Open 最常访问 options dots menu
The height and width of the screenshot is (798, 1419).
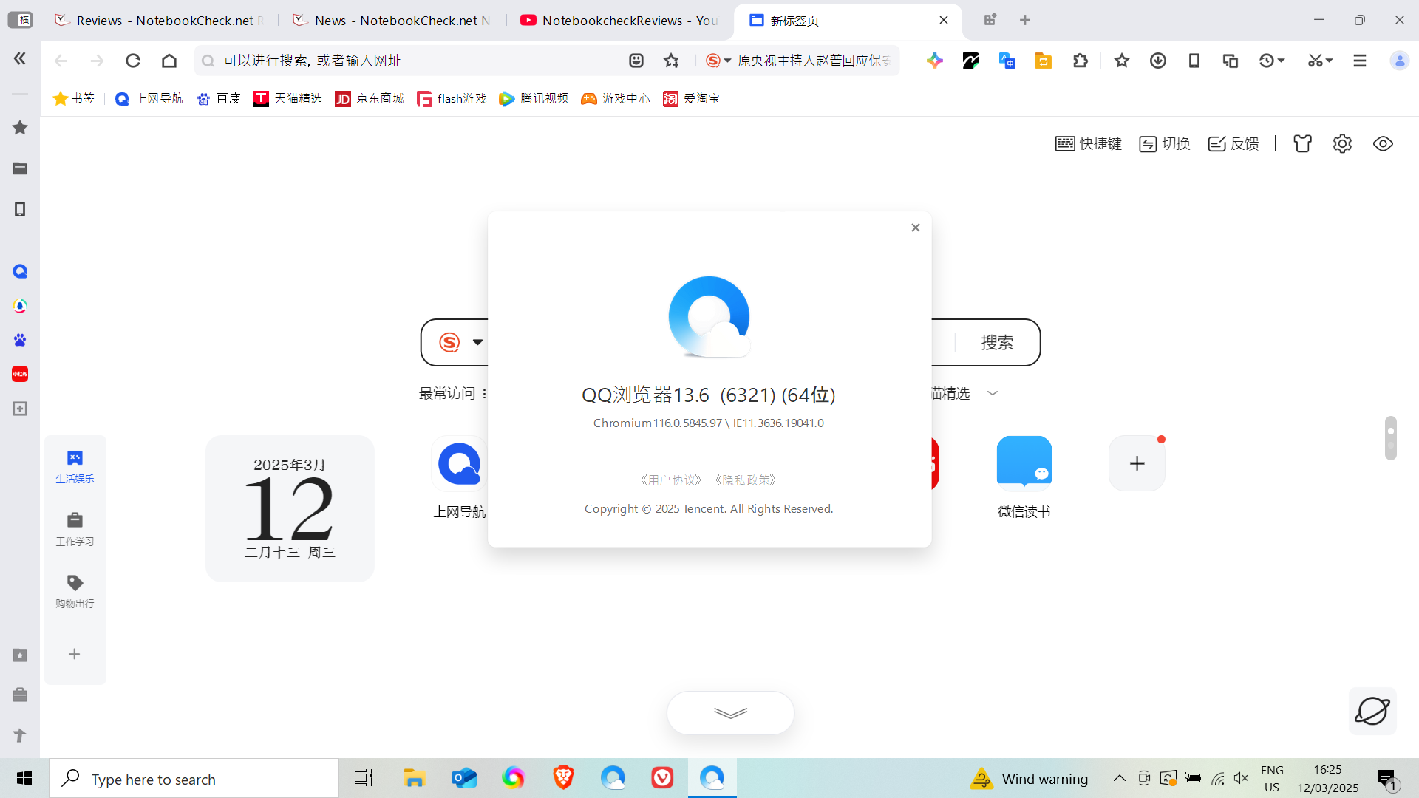coord(484,394)
